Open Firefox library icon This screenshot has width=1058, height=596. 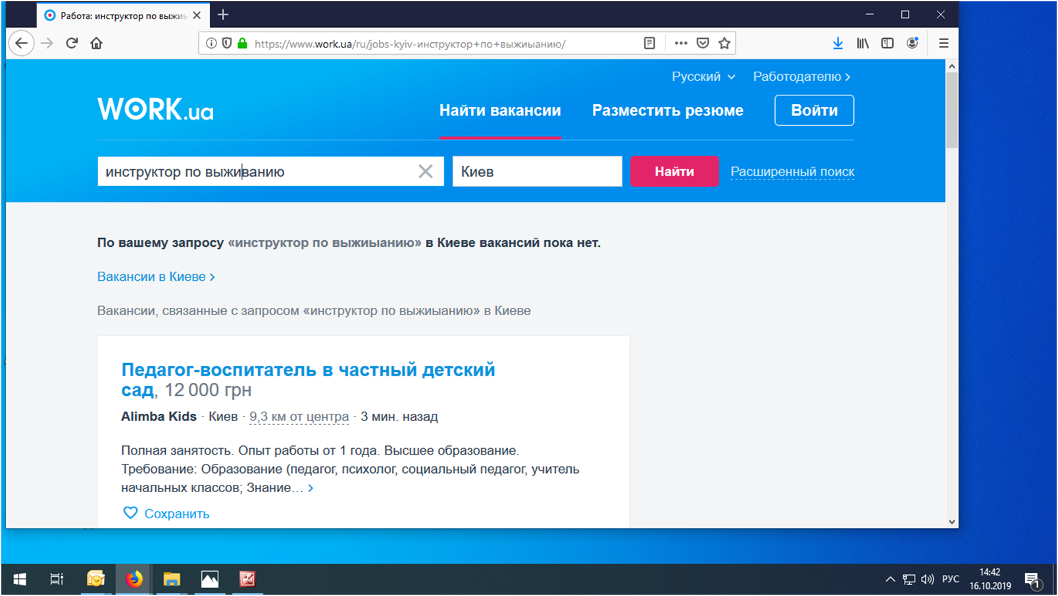[863, 43]
